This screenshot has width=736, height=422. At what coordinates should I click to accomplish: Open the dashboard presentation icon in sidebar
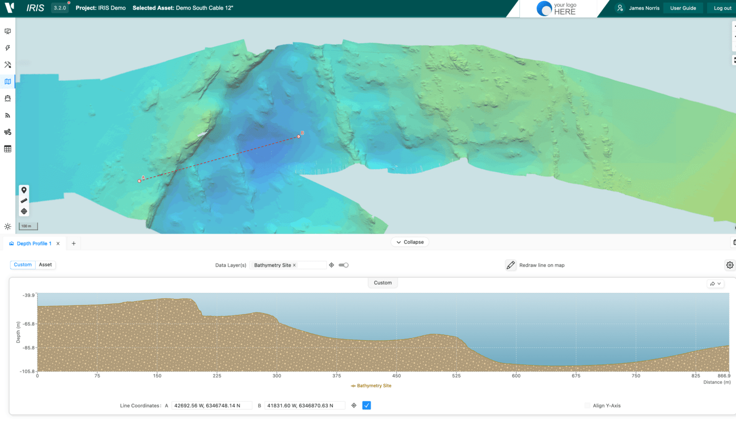[7, 31]
